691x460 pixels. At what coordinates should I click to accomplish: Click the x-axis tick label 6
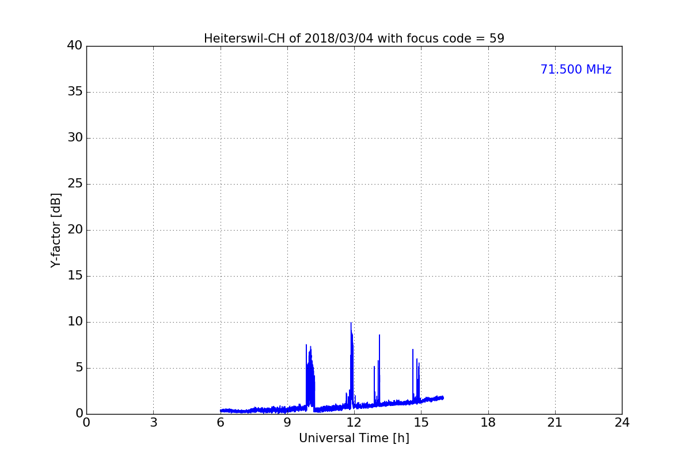tap(221, 423)
